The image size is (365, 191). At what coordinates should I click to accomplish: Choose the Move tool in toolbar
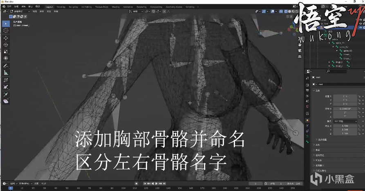(x=6, y=38)
